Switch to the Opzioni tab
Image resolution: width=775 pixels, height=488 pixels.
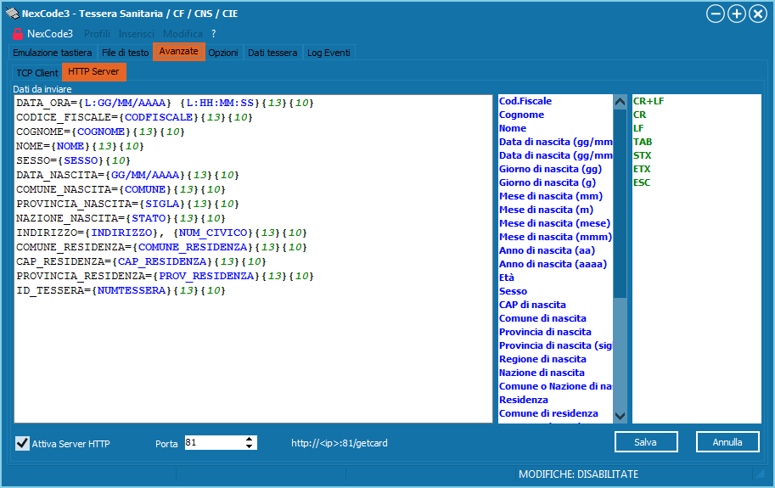pos(223,53)
